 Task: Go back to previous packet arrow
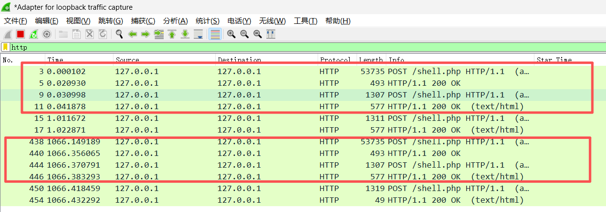(x=132, y=34)
